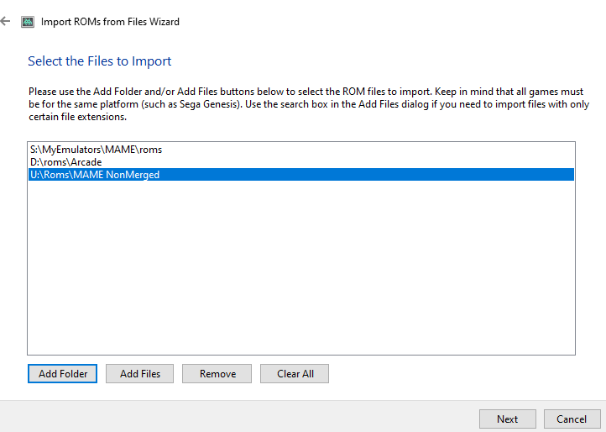606x432 pixels.
Task: Click the 'Select the Files to Import' heading
Action: tap(100, 61)
